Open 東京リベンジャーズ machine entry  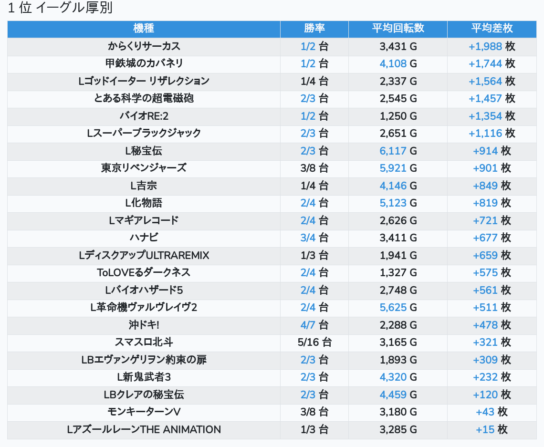144,168
